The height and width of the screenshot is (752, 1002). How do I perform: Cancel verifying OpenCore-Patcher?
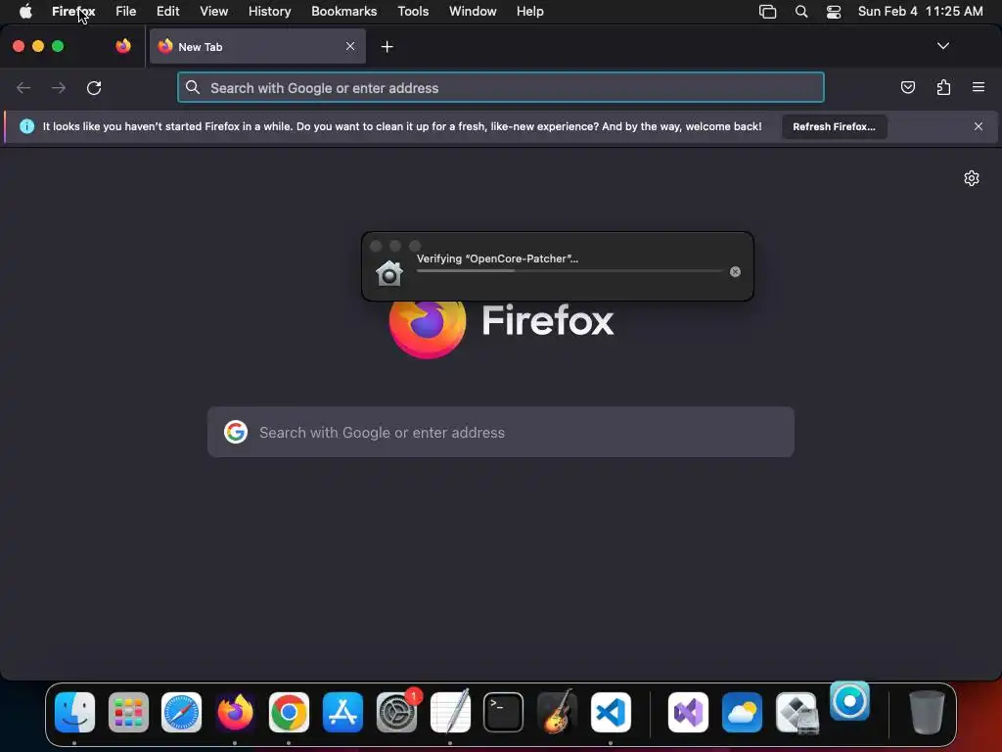(x=735, y=272)
